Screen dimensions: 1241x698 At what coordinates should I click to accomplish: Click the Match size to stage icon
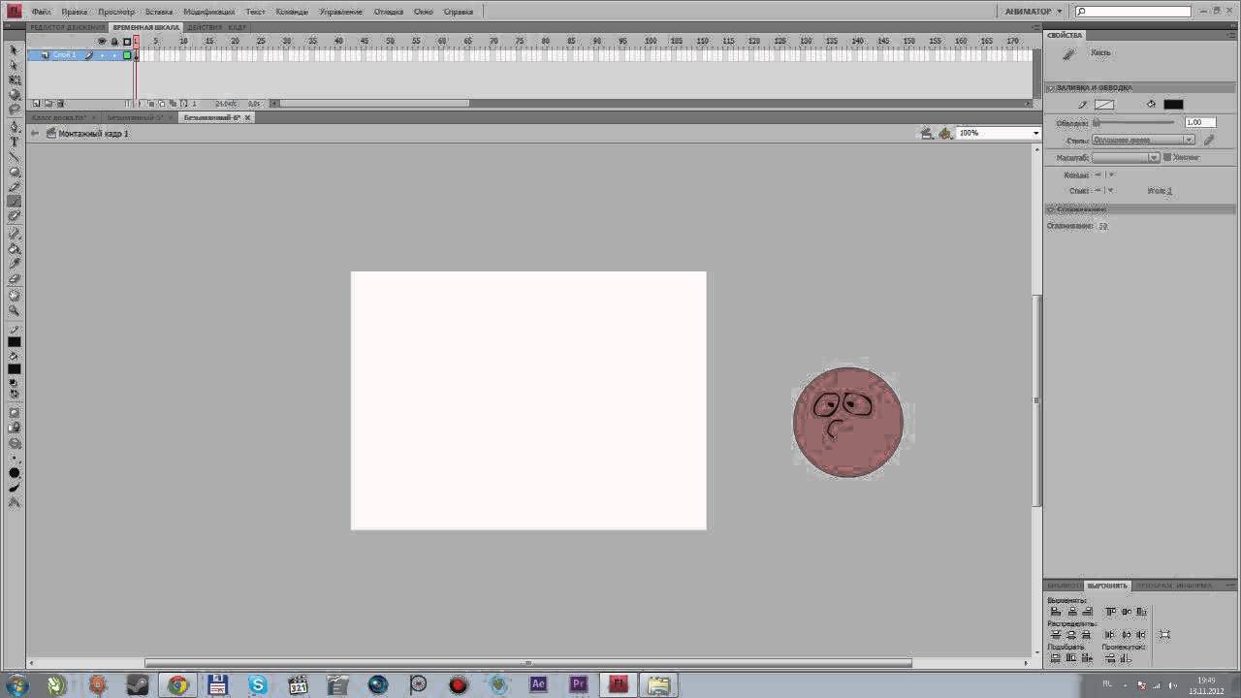coord(1164,635)
